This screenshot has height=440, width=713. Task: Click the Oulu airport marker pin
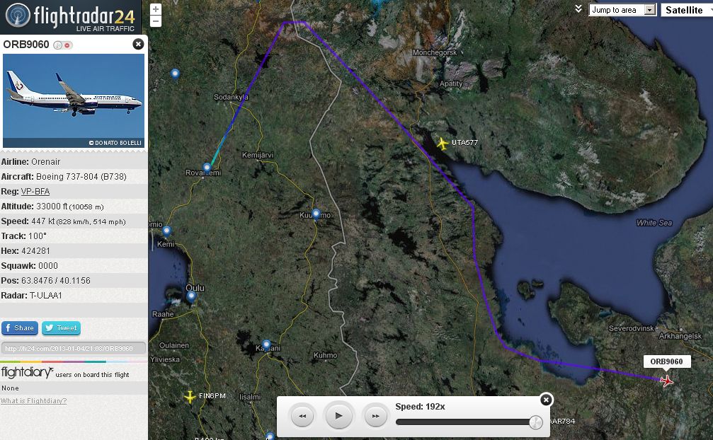click(191, 296)
